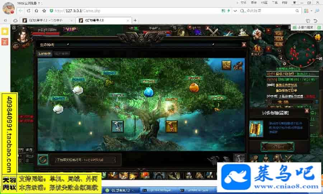Click the browser search input box
Screen dimensions: 323x194
(270, 11)
